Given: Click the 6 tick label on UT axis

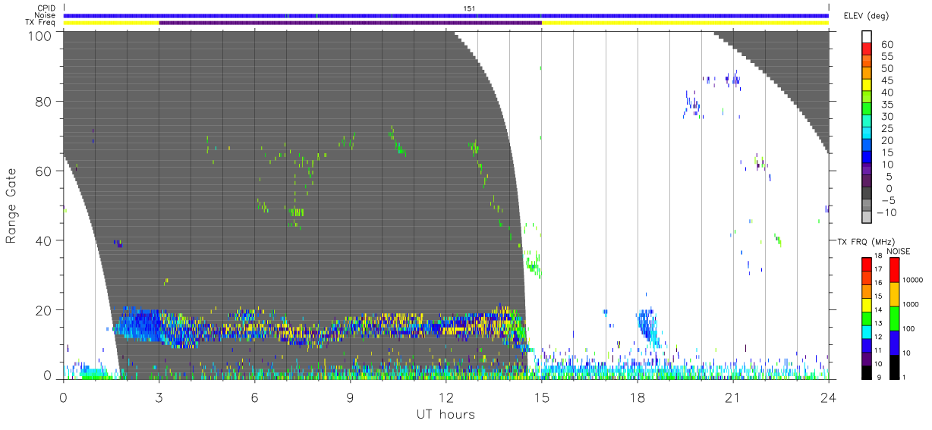Looking at the screenshot, I should pos(254,396).
